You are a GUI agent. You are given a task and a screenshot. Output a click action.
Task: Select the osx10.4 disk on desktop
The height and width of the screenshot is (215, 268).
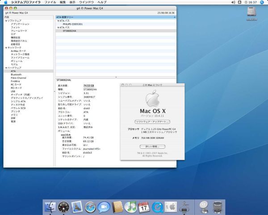point(251,13)
